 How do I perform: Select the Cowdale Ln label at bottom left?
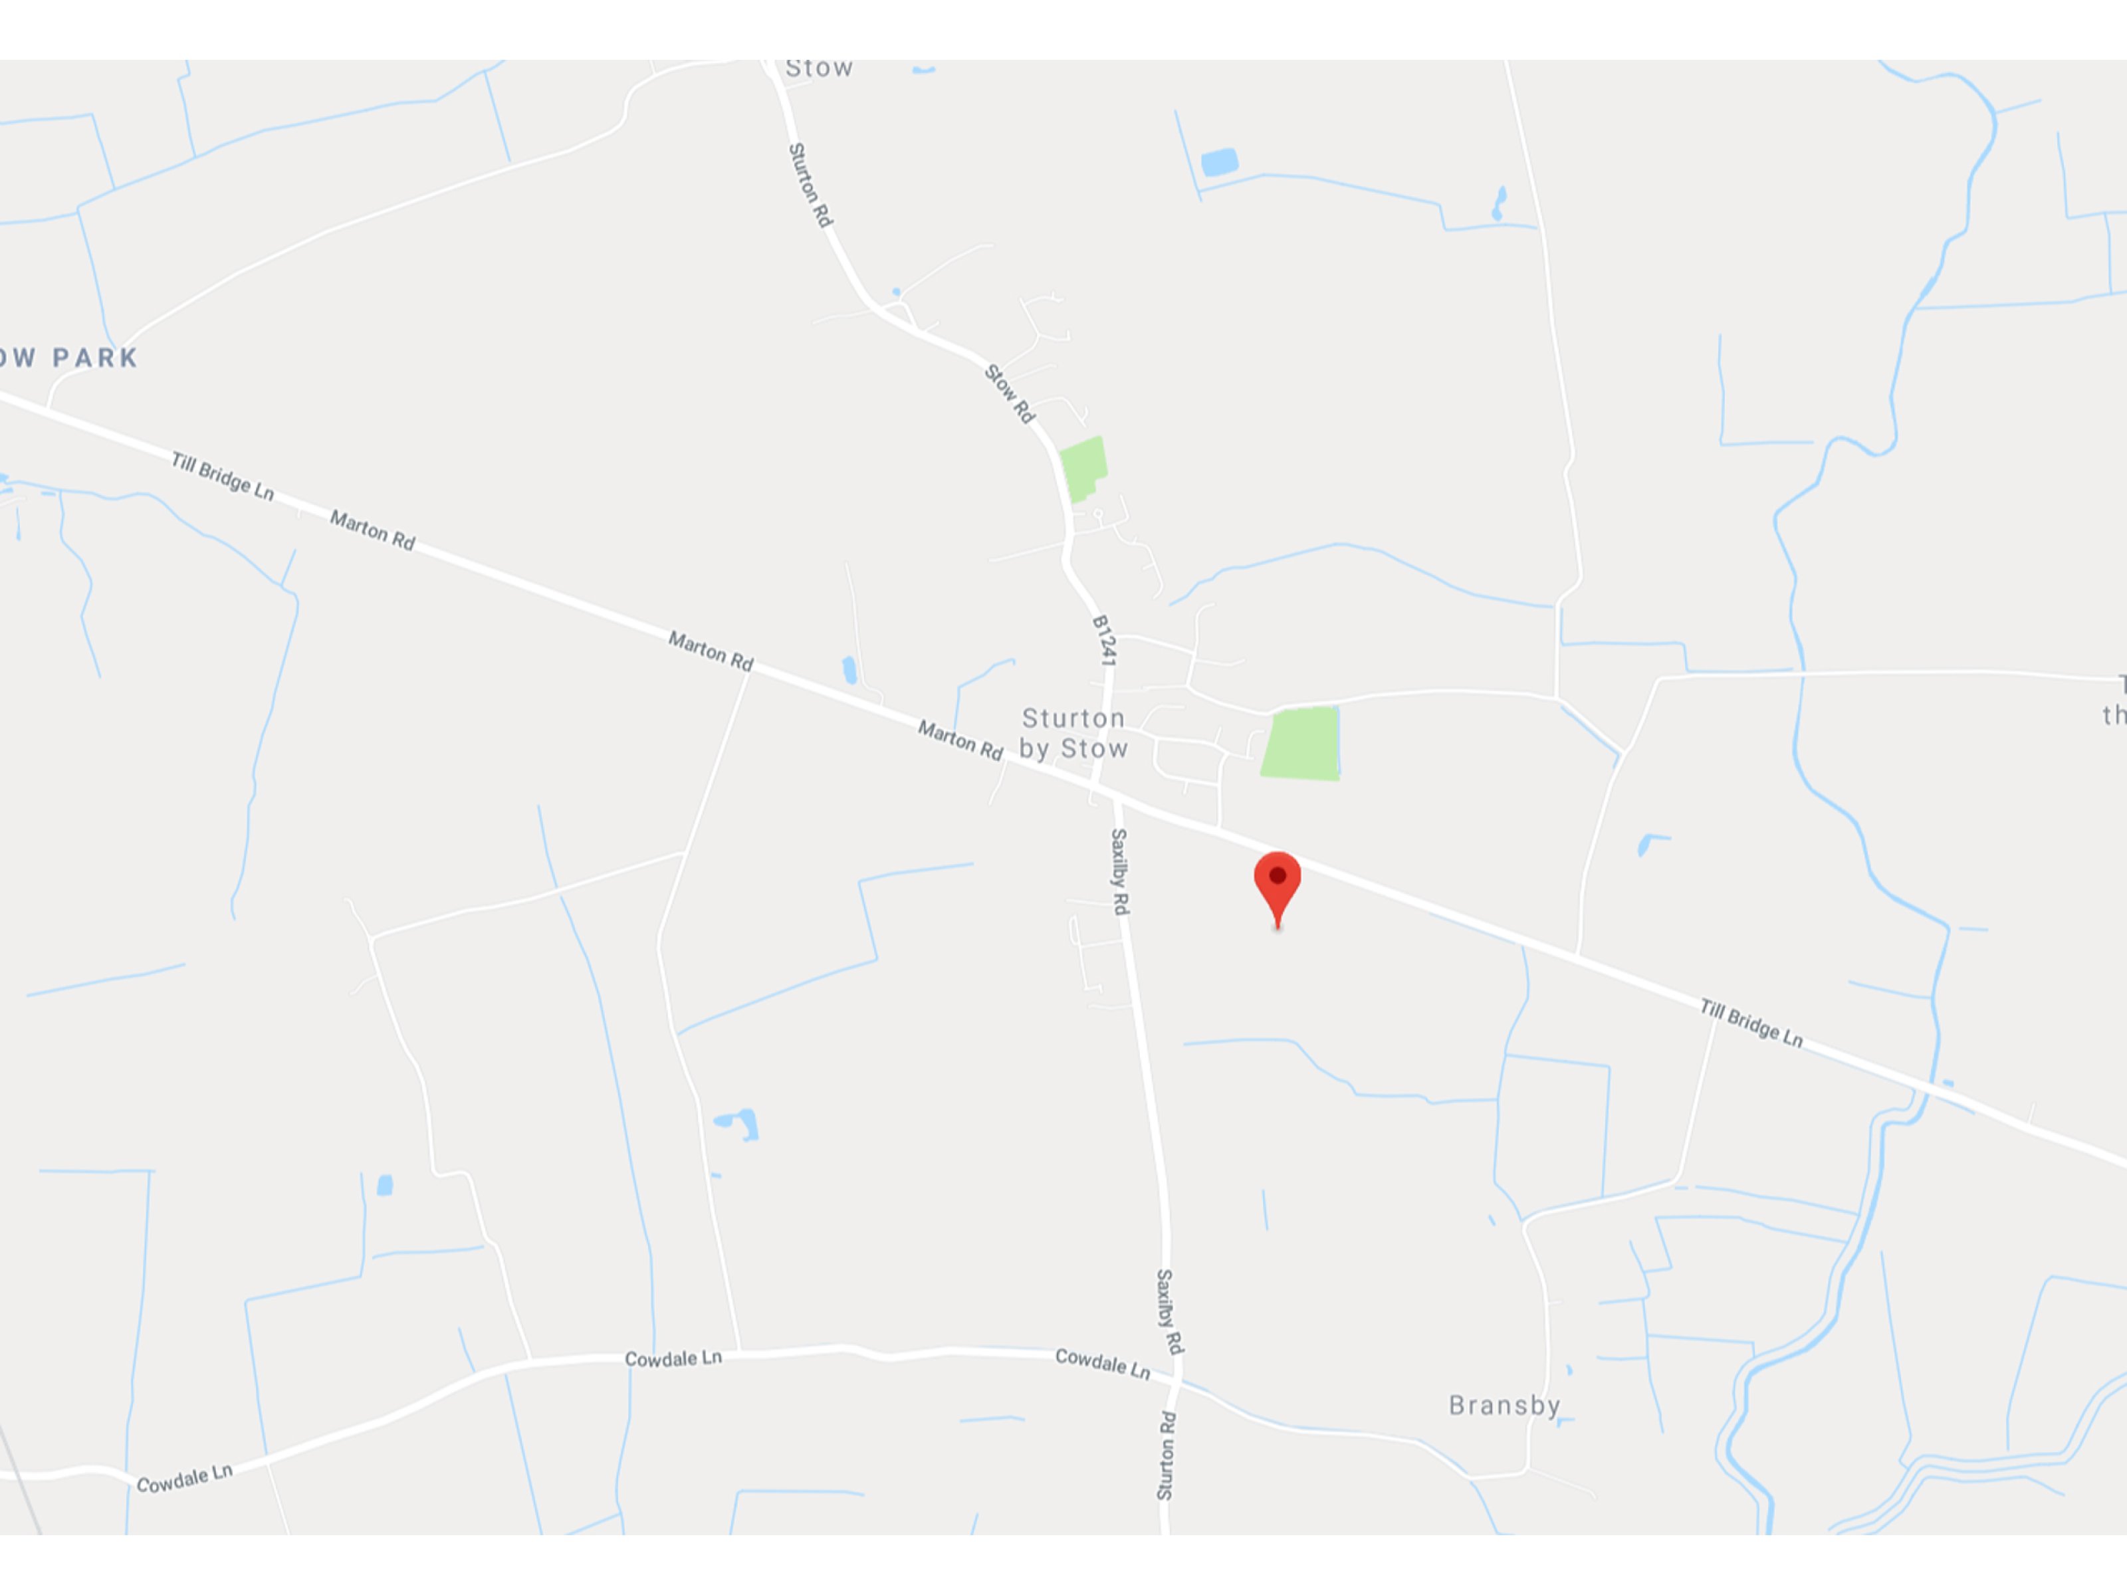click(x=185, y=1479)
